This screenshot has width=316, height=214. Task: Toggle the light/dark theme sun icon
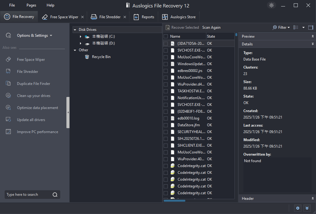272,5
